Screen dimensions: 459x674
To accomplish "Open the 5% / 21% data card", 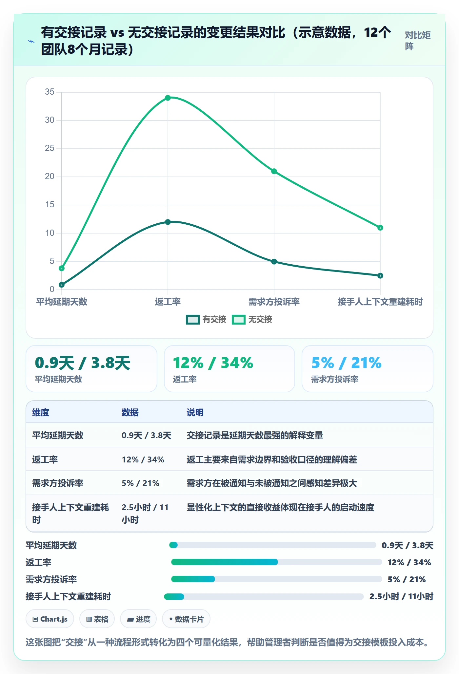I will point(368,369).
